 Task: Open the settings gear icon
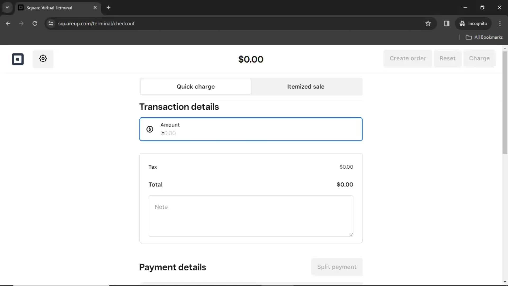pos(43,59)
